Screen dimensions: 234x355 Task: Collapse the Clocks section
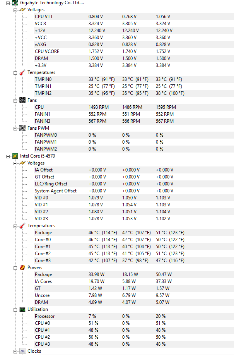(15, 352)
